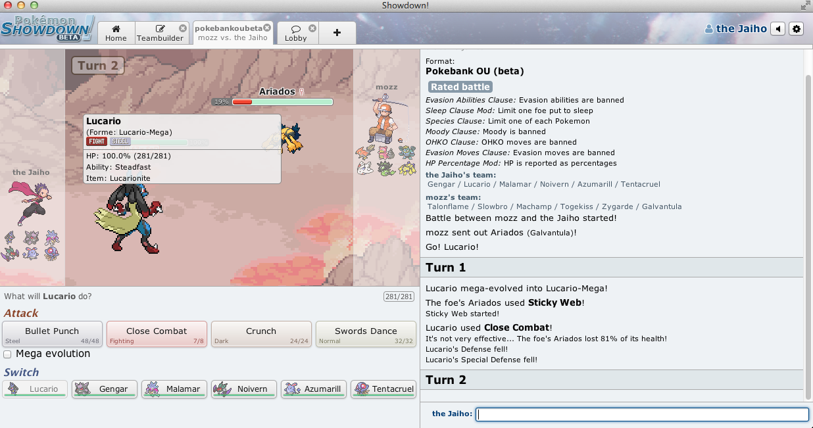
Task: Choose the Close Combat move
Action: 157,334
